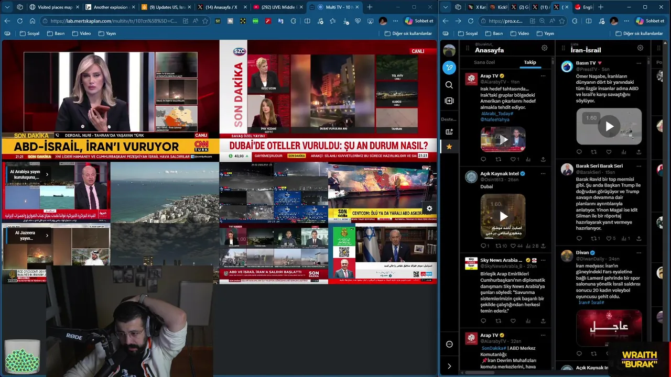Select the Netanyahu speech video tile
Screen dimensions: 671x377
coord(383,254)
